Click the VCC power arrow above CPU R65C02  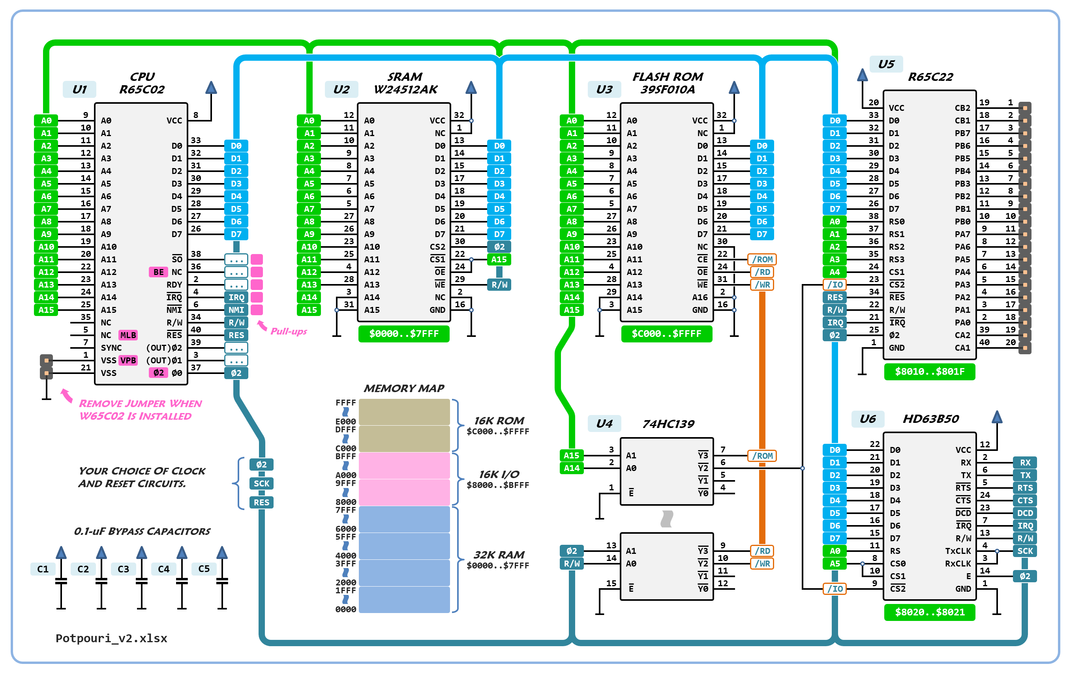click(211, 88)
